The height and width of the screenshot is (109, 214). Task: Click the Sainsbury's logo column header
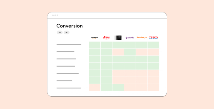(x=141, y=37)
